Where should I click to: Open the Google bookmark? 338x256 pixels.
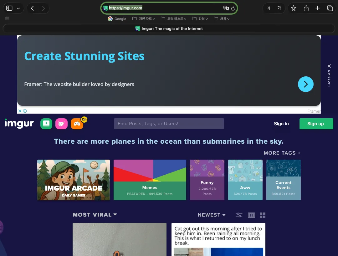point(117,19)
